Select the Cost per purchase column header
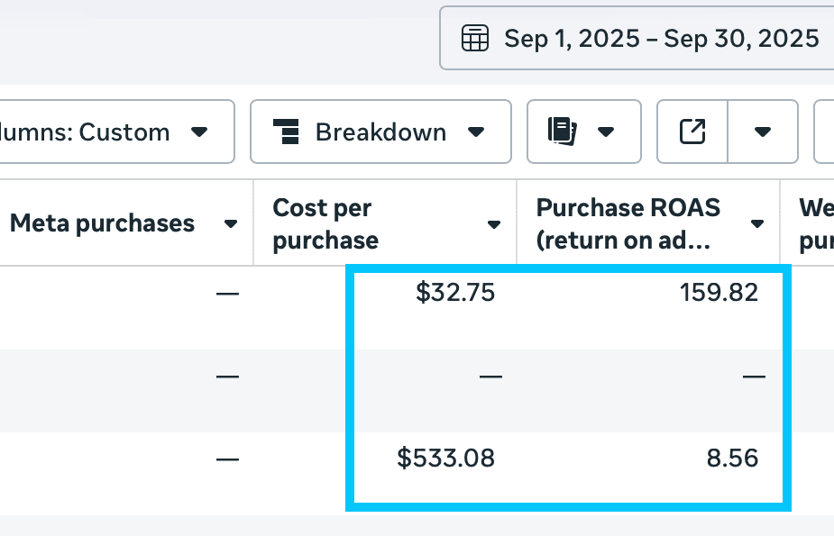This screenshot has width=834, height=536. pyautogui.click(x=325, y=223)
